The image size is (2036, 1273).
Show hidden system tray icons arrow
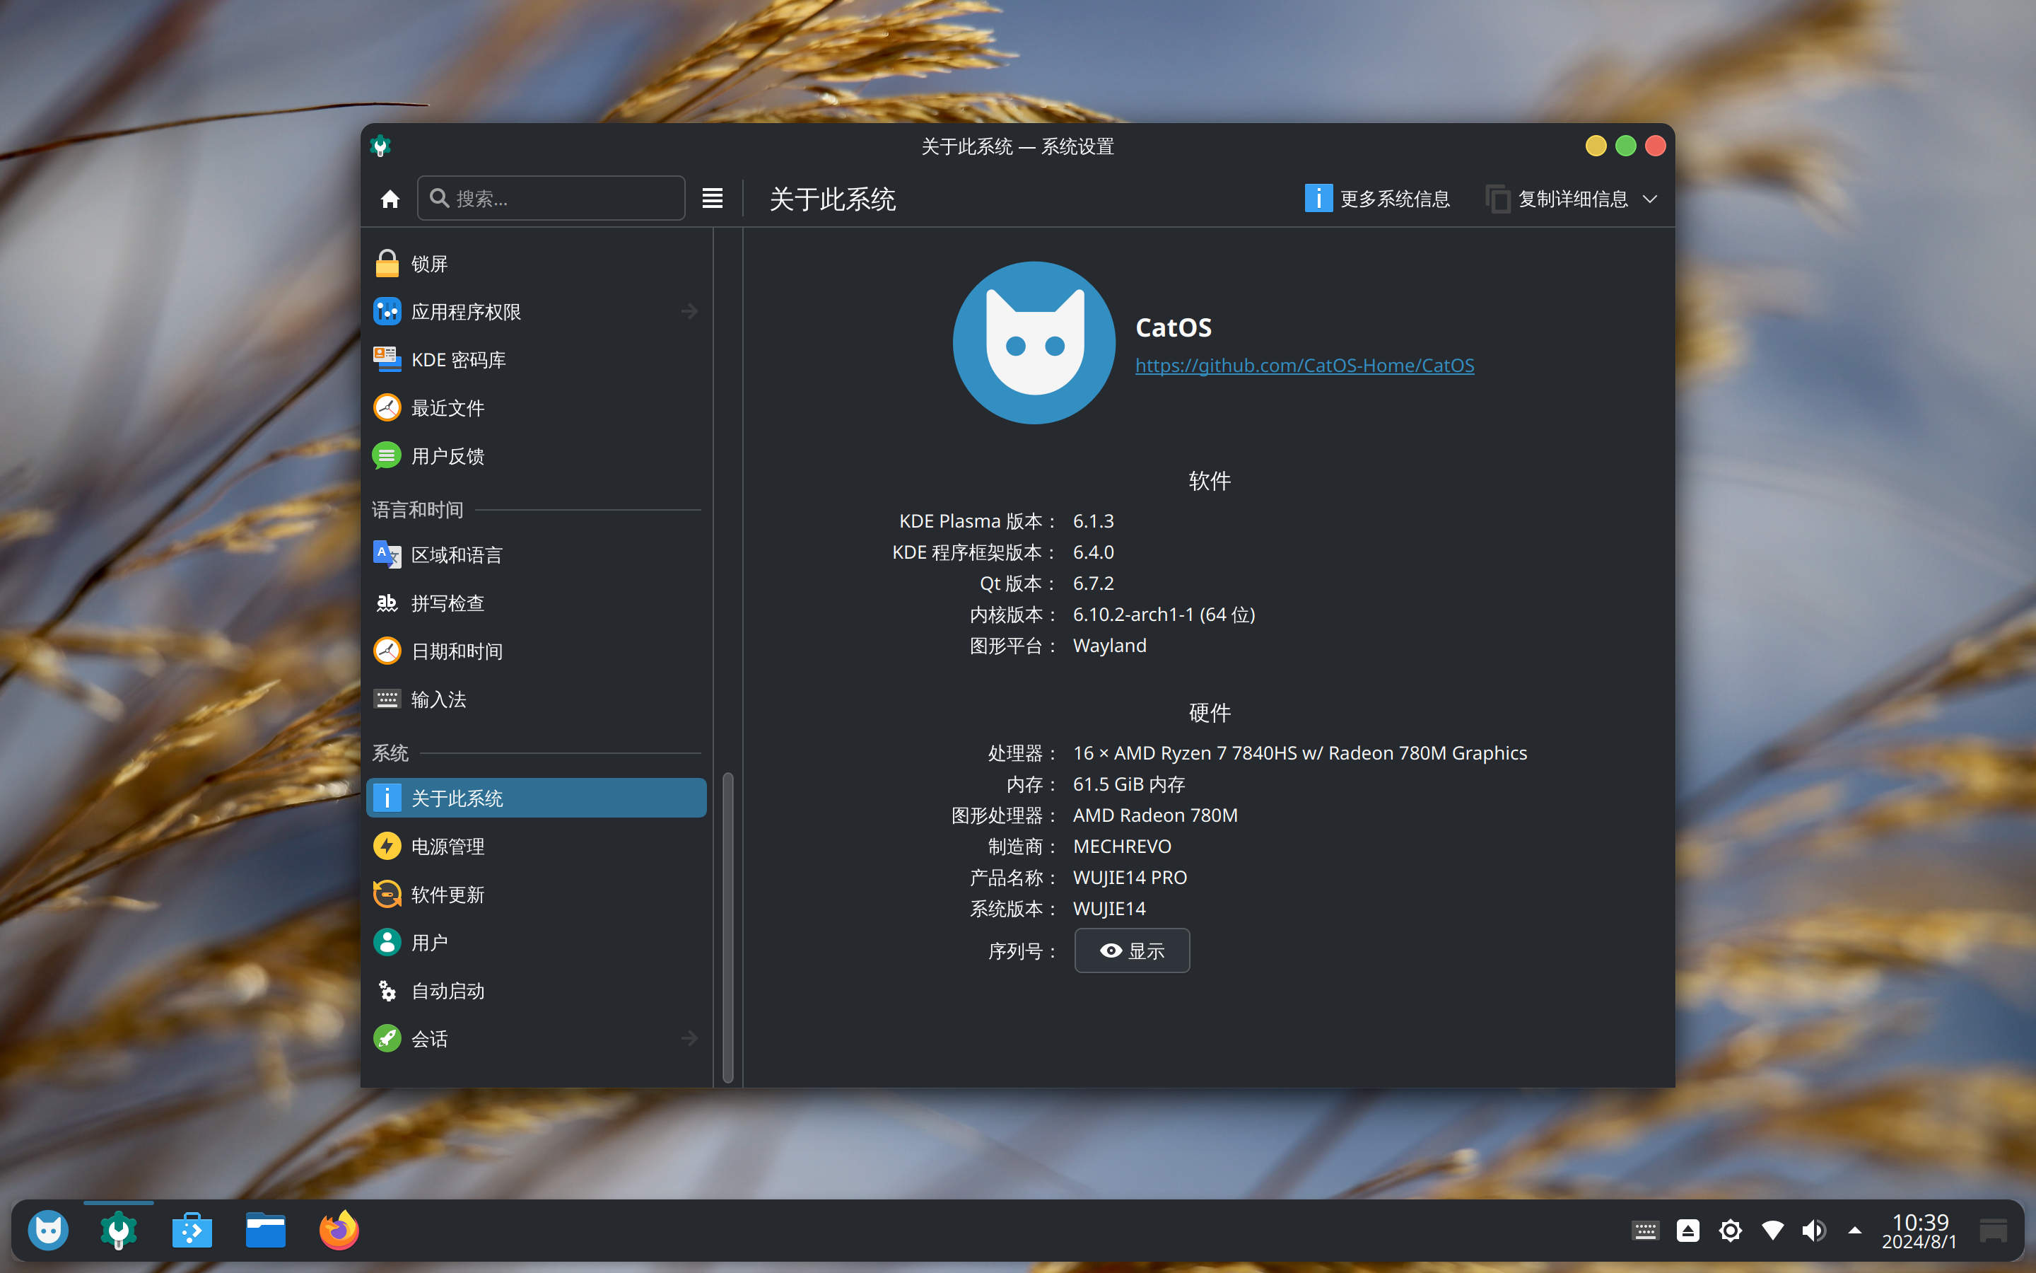pos(1855,1231)
